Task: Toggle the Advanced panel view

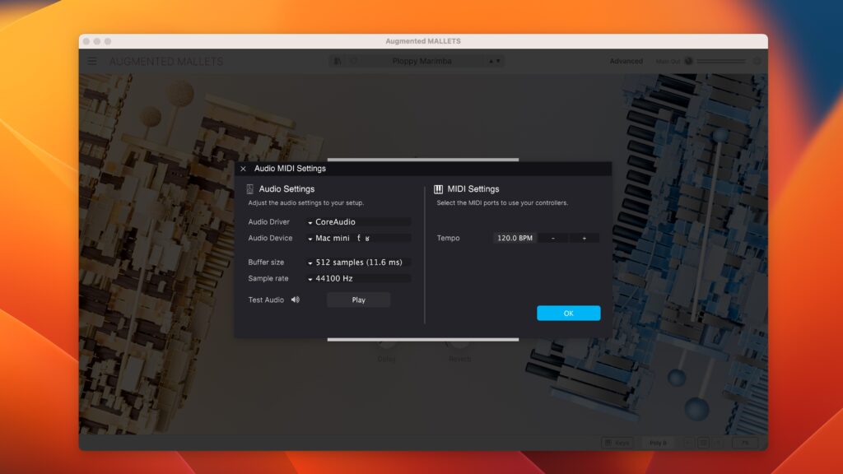Action: click(626, 61)
